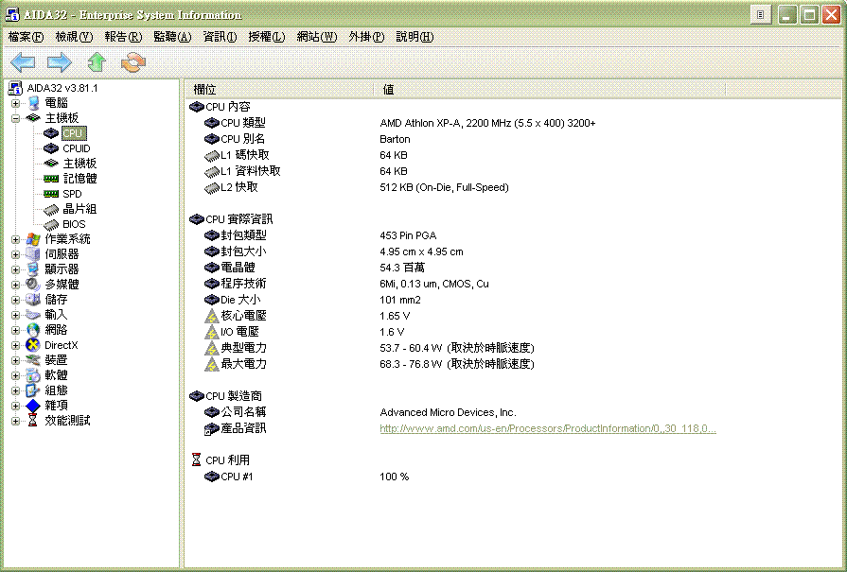Open the 檔案(F) menu
The height and width of the screenshot is (572, 847).
coord(26,37)
